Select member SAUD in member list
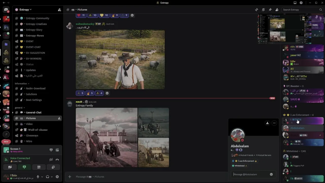 [x=303, y=99]
